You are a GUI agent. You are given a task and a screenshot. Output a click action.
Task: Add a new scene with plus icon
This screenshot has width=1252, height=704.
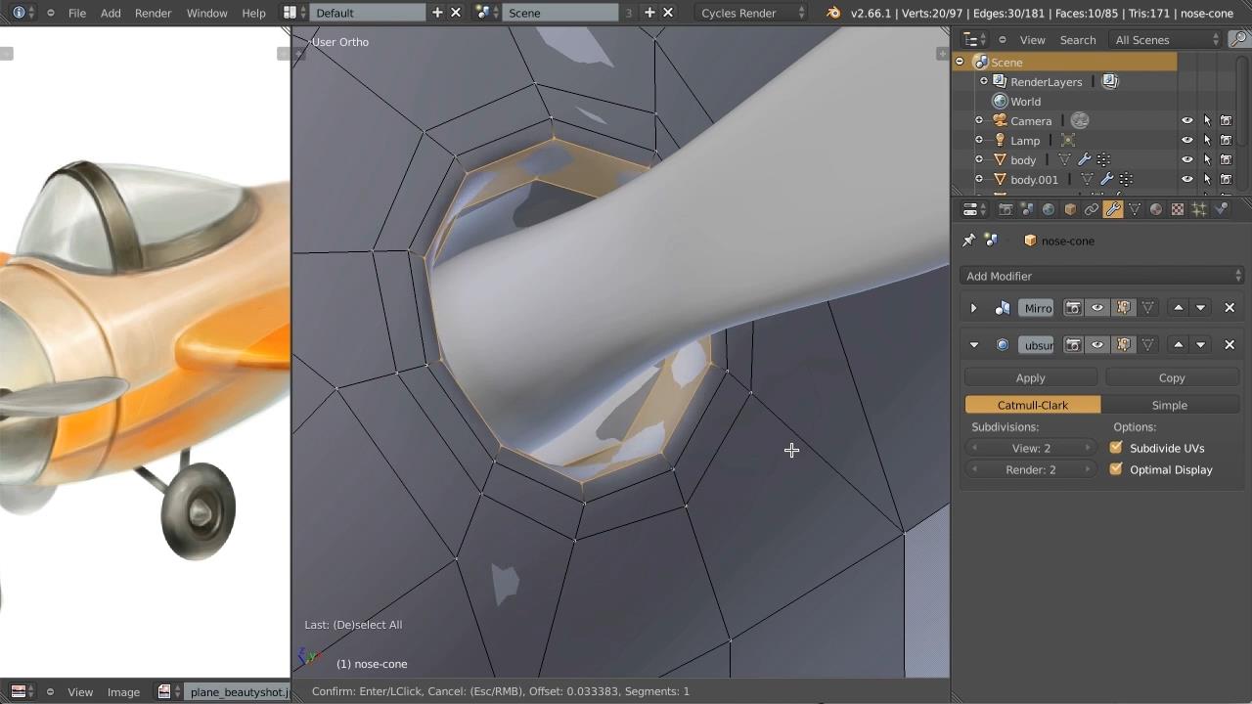[x=649, y=13]
